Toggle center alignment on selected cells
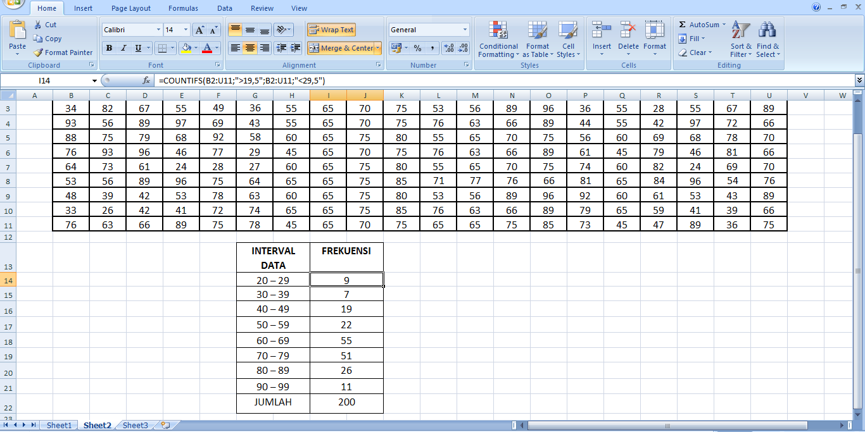 click(x=249, y=48)
